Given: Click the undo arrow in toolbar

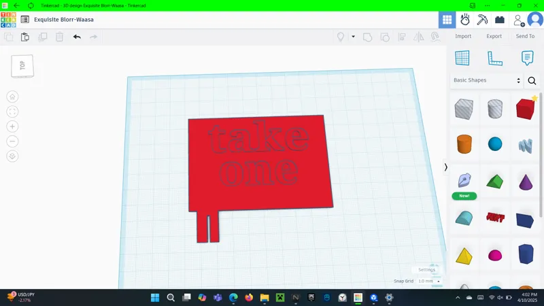Looking at the screenshot, I should coord(77,37).
